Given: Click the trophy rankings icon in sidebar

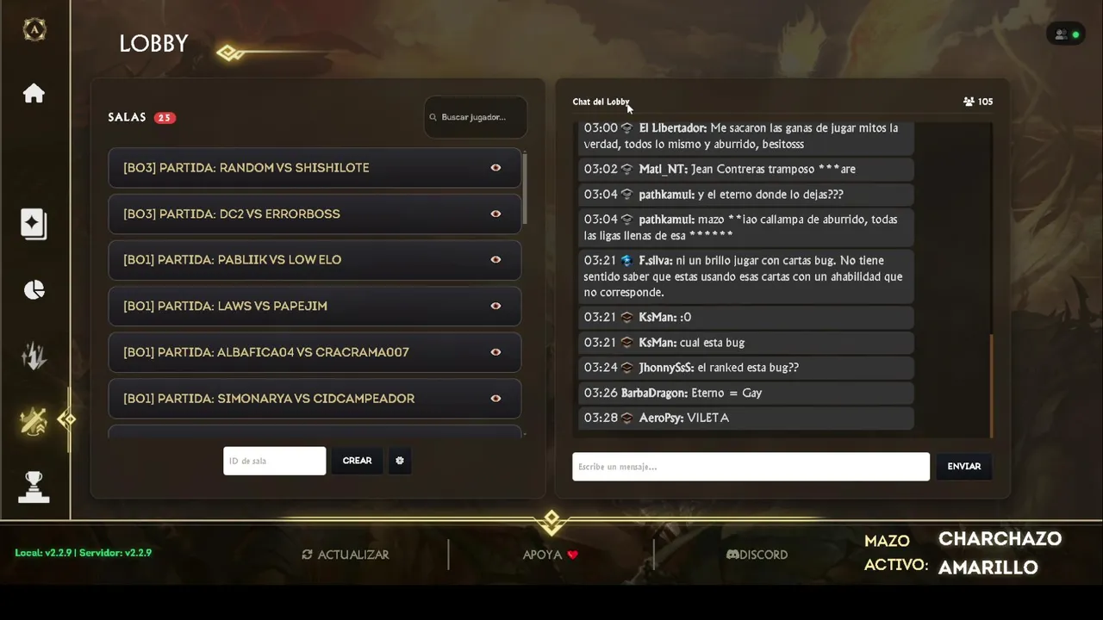Looking at the screenshot, I should [34, 487].
